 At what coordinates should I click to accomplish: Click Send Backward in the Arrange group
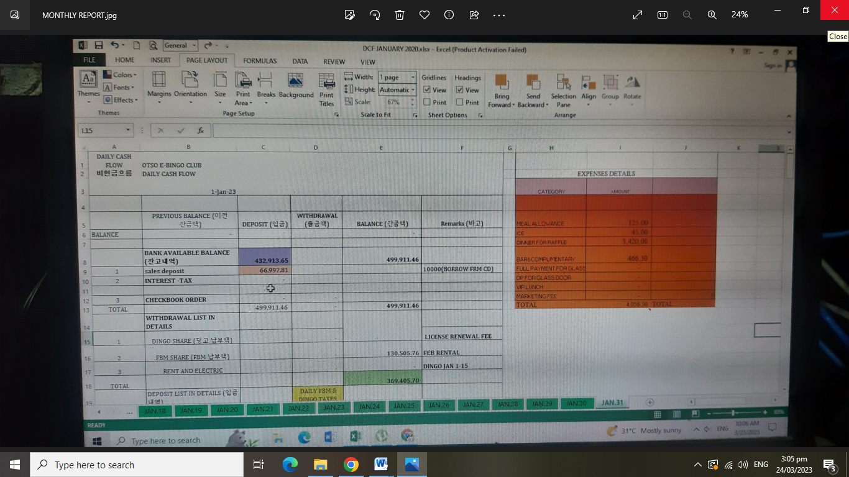click(533, 90)
